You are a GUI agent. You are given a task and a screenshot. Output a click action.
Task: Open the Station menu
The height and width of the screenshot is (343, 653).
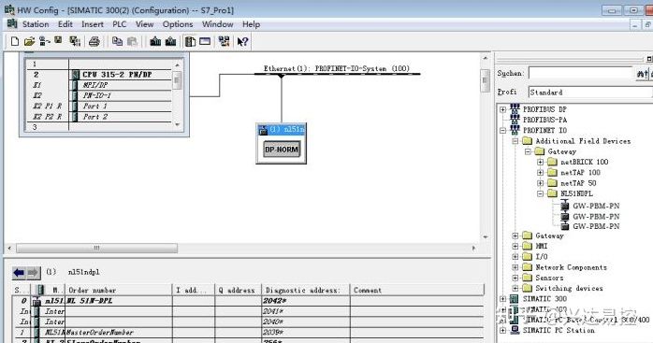coord(36,24)
